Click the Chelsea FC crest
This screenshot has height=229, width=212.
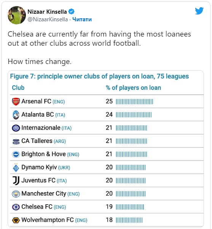tap(16, 207)
